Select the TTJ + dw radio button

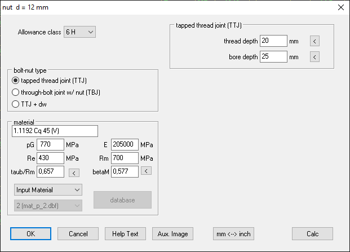point(16,104)
